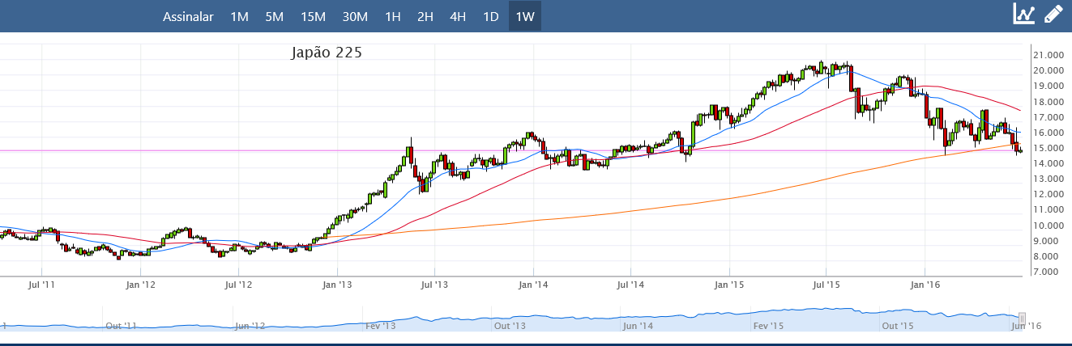The image size is (1072, 346).
Task: Change the chart to 15M interval
Action: 313,16
